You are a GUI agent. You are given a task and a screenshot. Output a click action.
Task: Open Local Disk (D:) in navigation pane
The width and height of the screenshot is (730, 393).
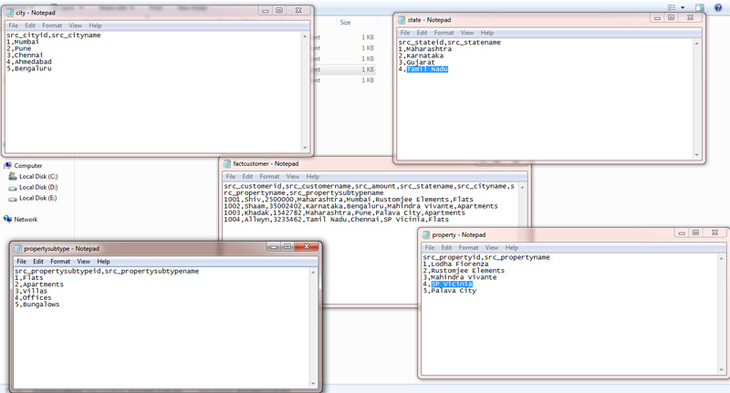pos(38,188)
